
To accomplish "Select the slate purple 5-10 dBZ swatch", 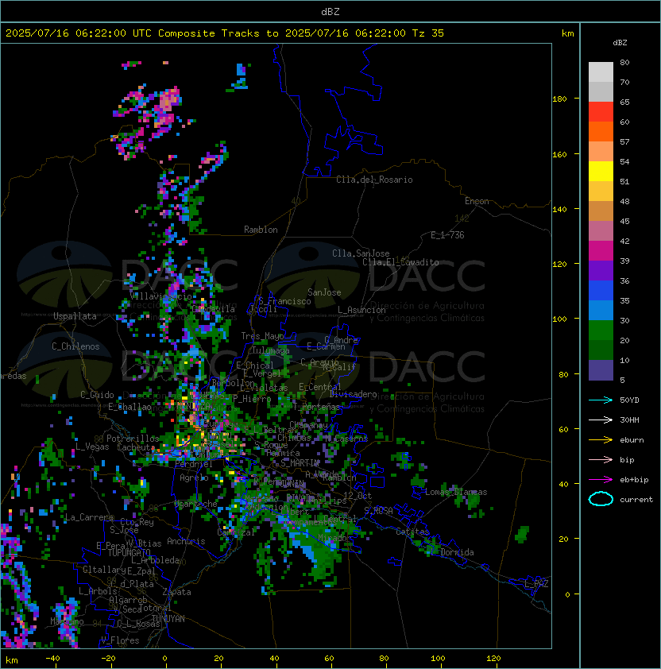I will pos(601,370).
